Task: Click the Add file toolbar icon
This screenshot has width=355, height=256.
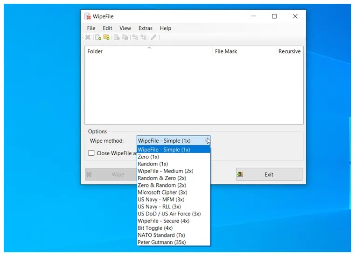Action: pyautogui.click(x=98, y=37)
